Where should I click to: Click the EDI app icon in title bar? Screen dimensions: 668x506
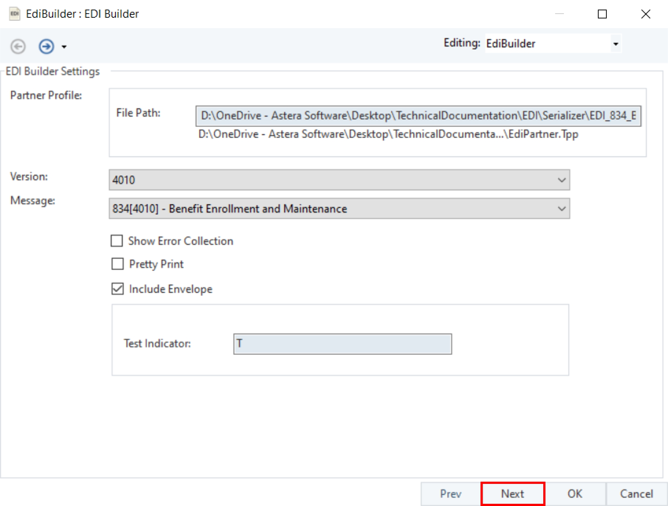tap(14, 14)
